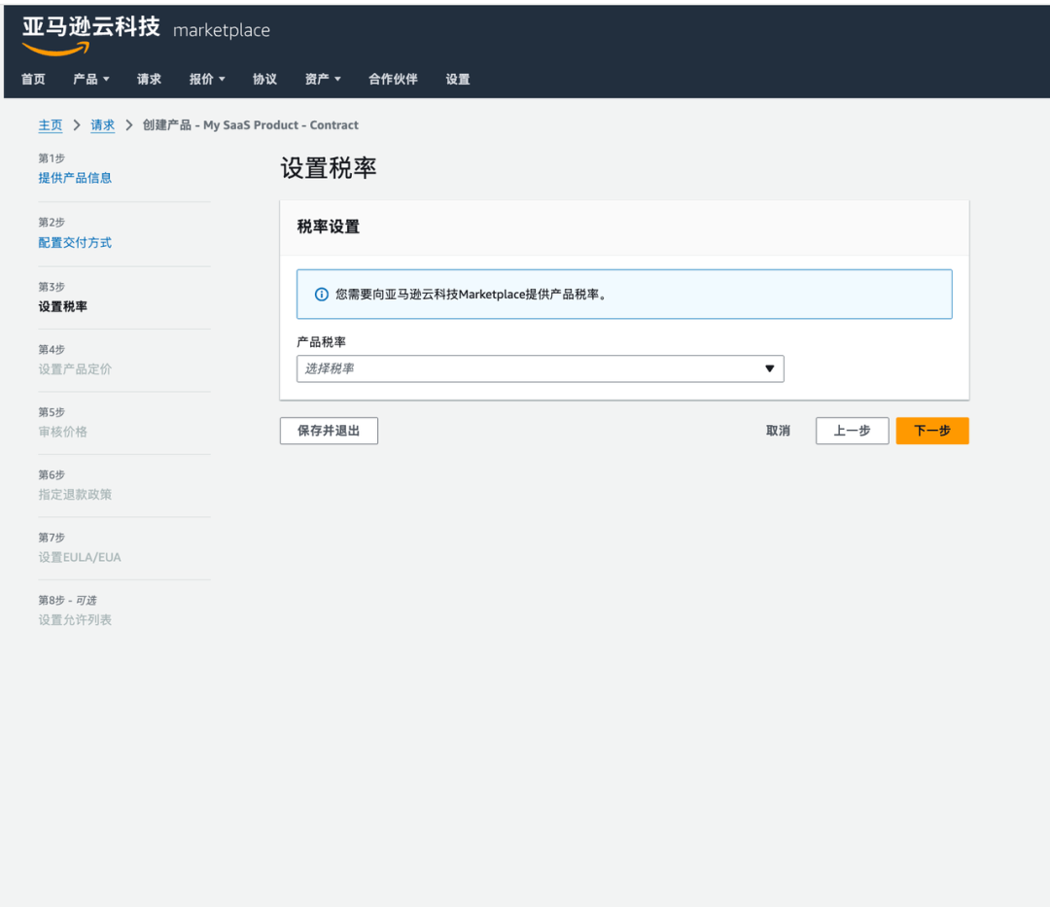Expand the 产品 navigation dropdown
The height and width of the screenshot is (907, 1050).
point(91,79)
